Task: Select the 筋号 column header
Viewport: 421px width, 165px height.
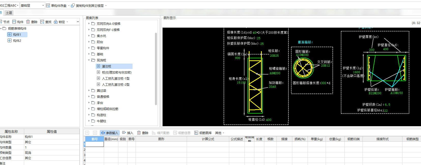Action: [95, 139]
